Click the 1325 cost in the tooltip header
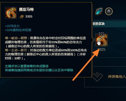This screenshot has width=126, height=101. pyautogui.click(x=29, y=16)
